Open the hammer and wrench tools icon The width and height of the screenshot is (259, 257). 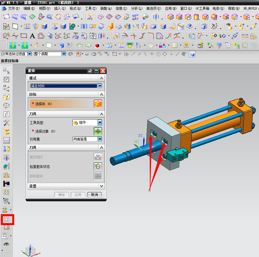click(6, 123)
